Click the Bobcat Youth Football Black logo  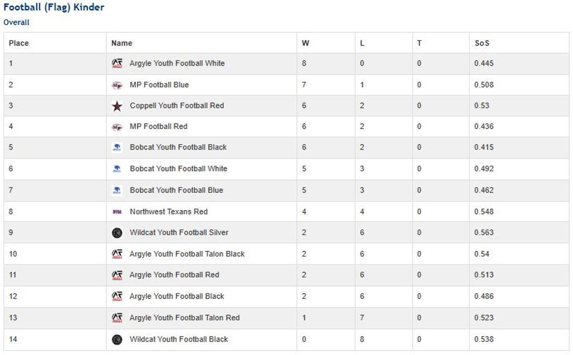point(117,147)
